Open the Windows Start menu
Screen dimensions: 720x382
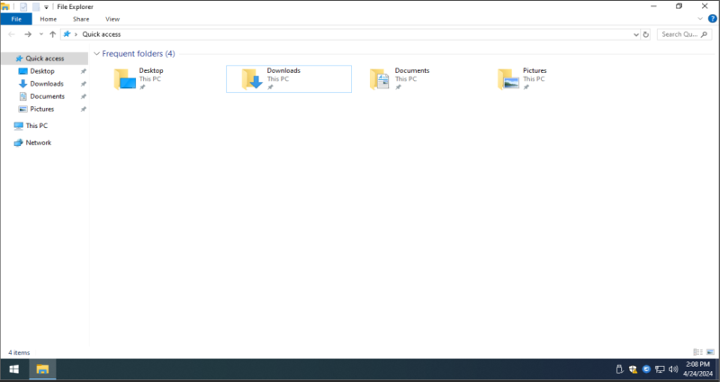[x=13, y=369]
